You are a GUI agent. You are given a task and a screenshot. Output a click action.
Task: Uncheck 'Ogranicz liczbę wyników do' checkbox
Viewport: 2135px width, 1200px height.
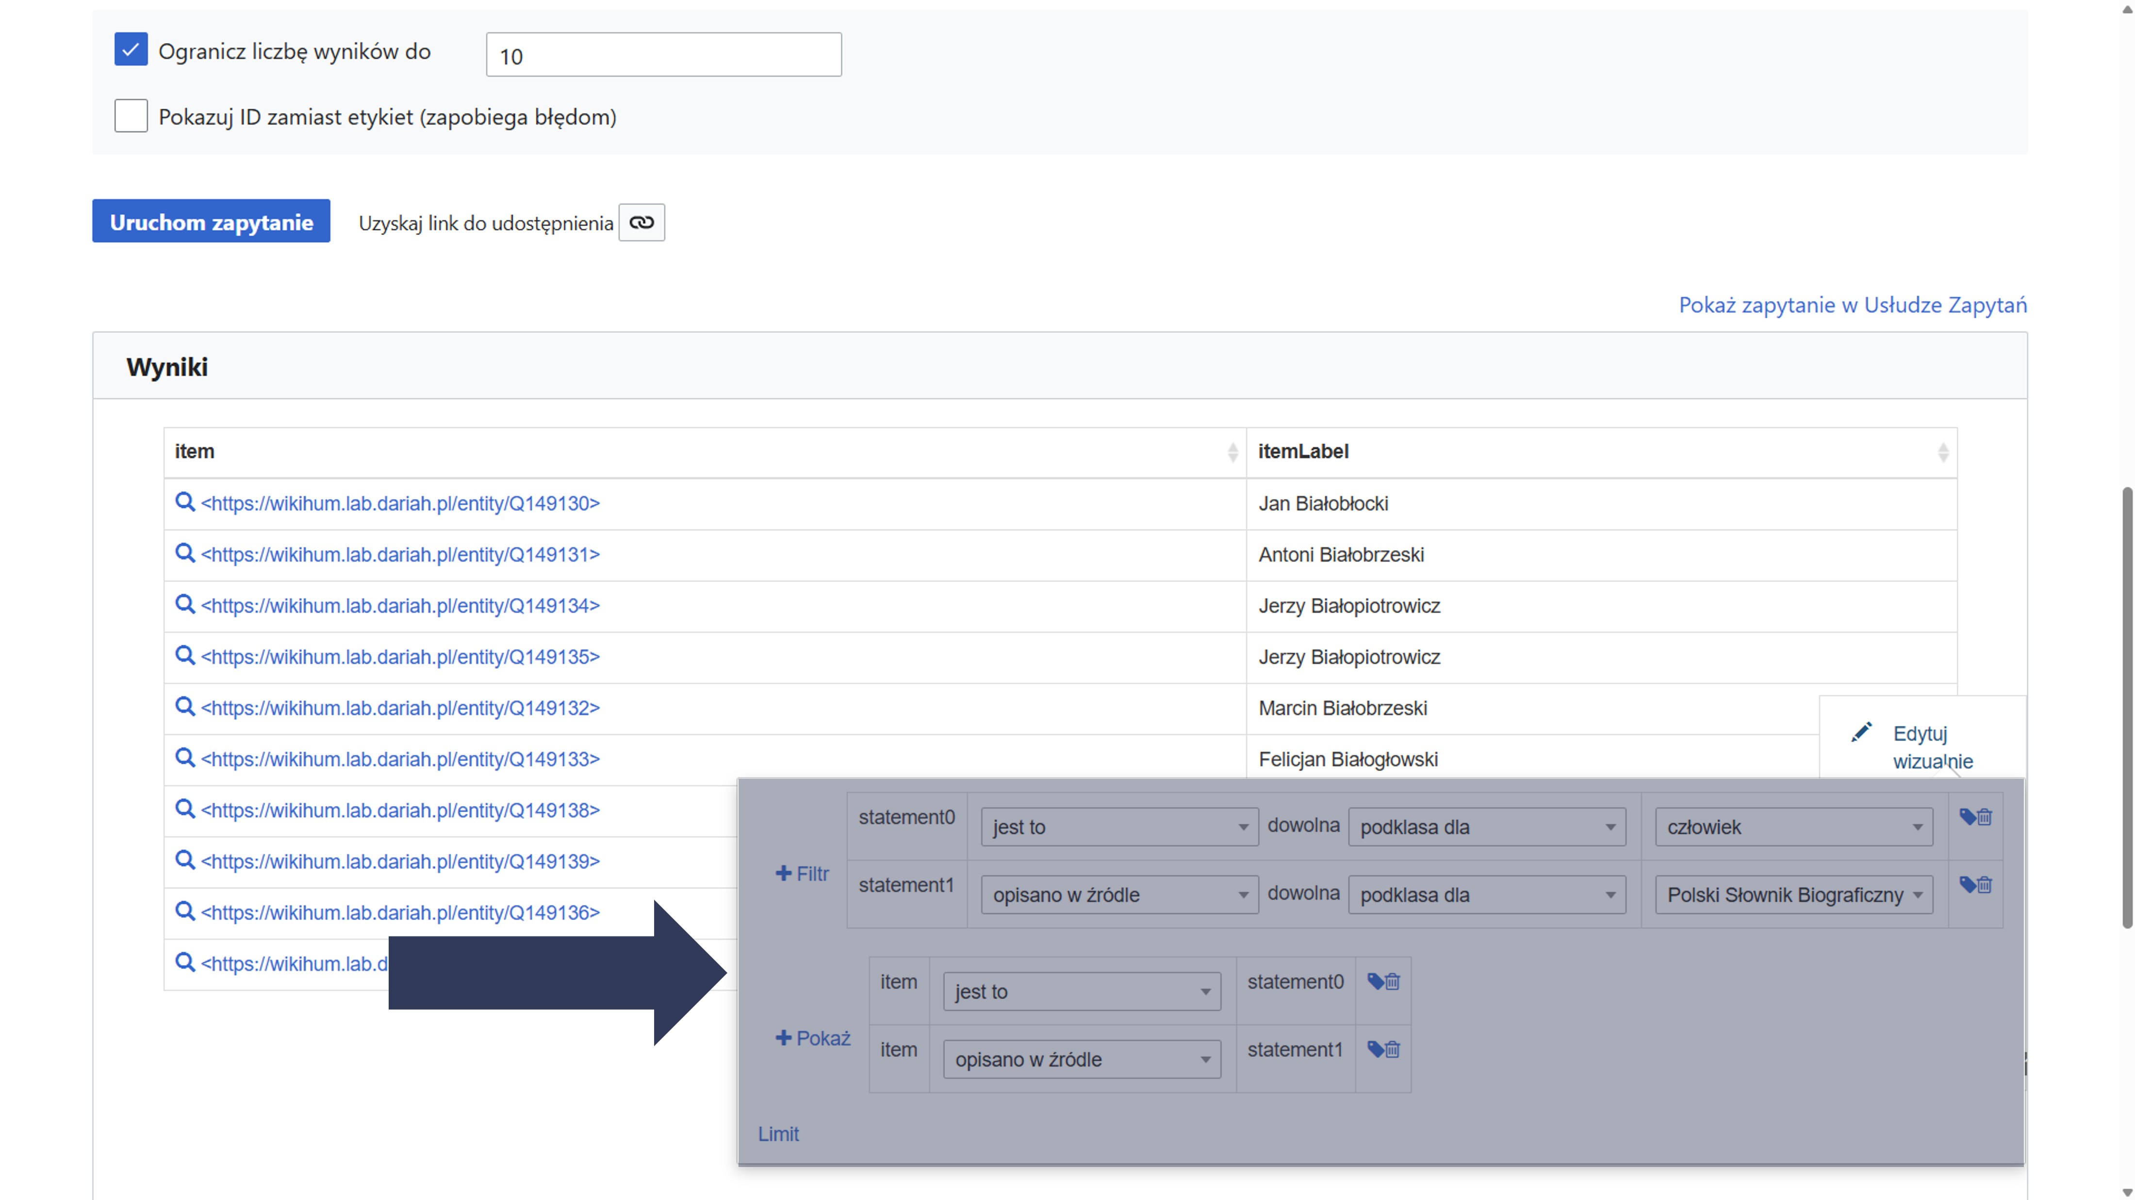click(131, 49)
